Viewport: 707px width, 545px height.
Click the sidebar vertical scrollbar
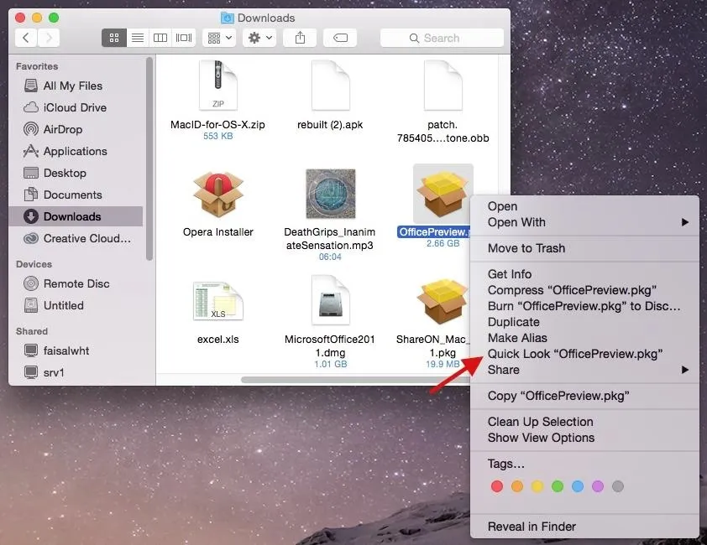(x=149, y=159)
